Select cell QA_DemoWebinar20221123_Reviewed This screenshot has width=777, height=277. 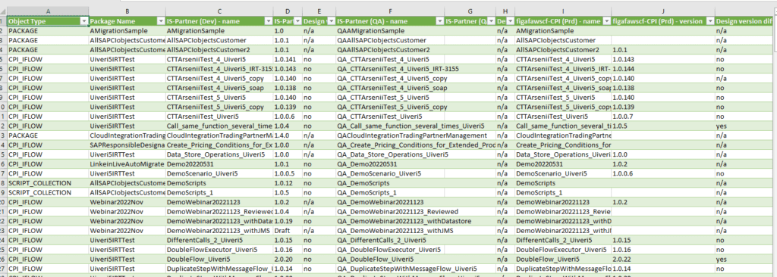[x=390, y=212]
